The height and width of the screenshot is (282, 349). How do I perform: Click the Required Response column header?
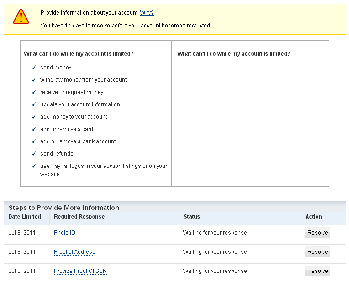tap(79, 217)
